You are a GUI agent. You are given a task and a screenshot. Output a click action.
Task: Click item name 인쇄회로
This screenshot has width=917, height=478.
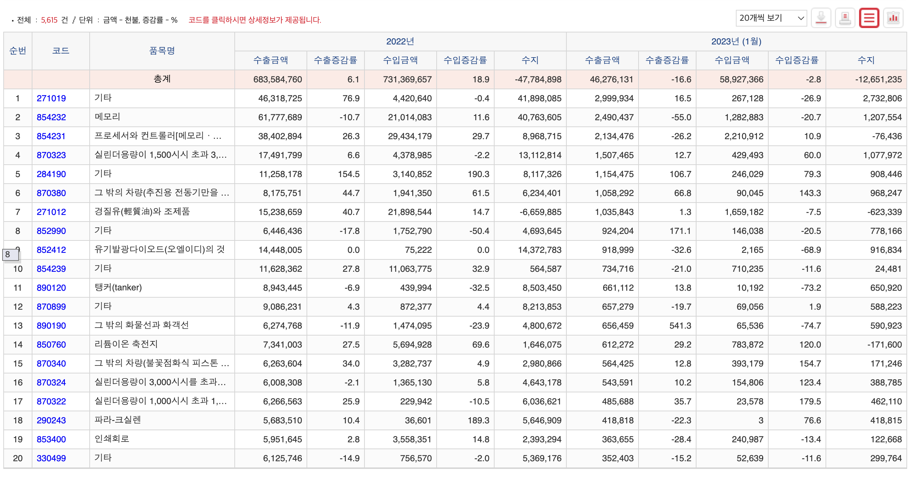[x=112, y=439]
